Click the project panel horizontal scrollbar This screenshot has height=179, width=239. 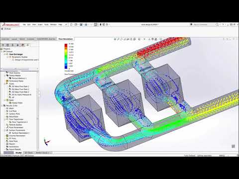16,69
